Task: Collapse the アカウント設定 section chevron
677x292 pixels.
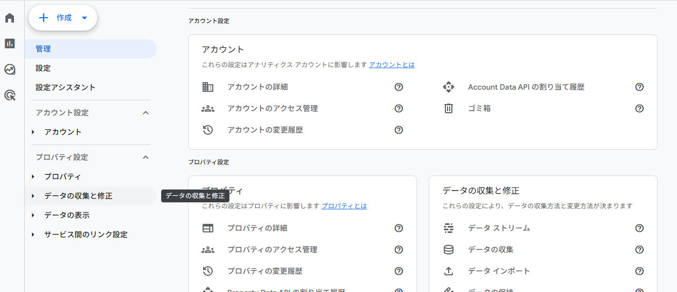Action: (145, 113)
